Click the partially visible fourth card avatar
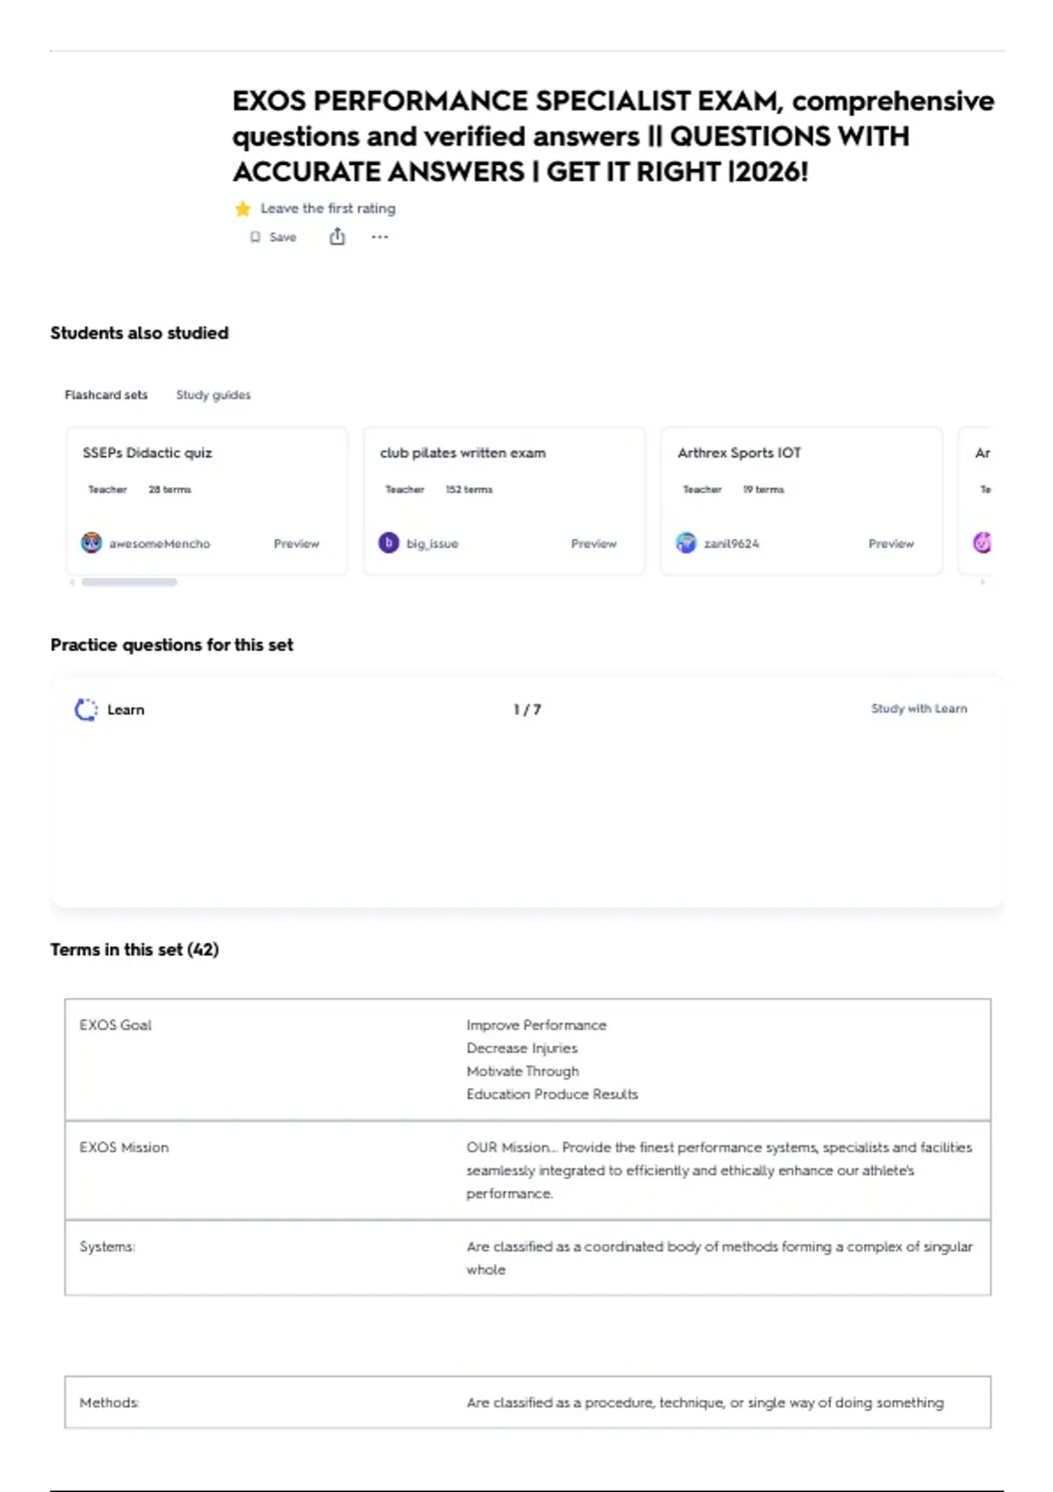This screenshot has height=1492, width=1053. tap(982, 543)
